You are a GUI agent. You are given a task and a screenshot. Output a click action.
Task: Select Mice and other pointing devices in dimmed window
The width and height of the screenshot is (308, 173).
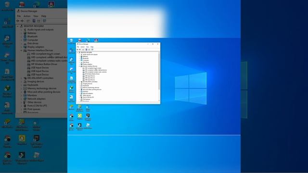[x=44, y=92]
